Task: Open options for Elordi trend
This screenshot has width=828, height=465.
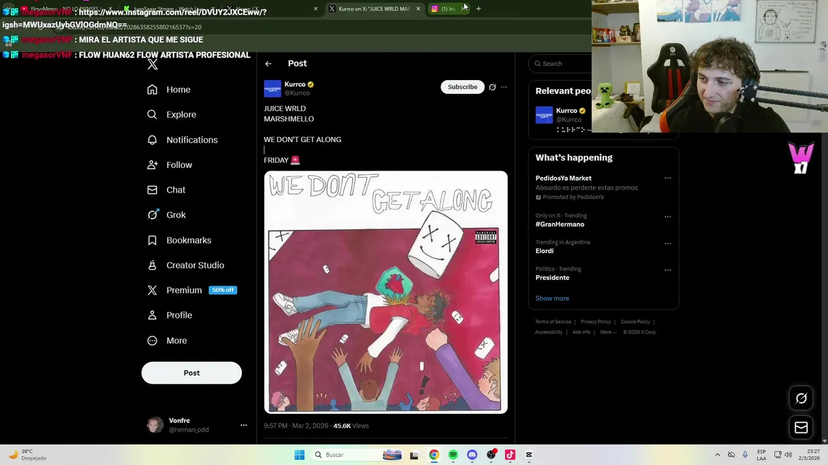Action: pyautogui.click(x=668, y=243)
